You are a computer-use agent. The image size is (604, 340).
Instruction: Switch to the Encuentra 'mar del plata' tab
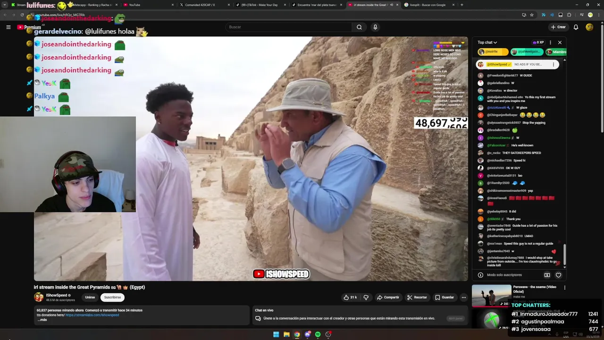(x=317, y=5)
